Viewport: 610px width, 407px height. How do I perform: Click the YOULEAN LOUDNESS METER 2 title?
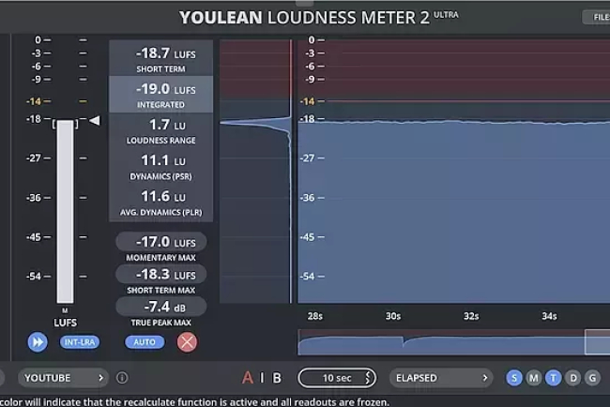coord(319,18)
